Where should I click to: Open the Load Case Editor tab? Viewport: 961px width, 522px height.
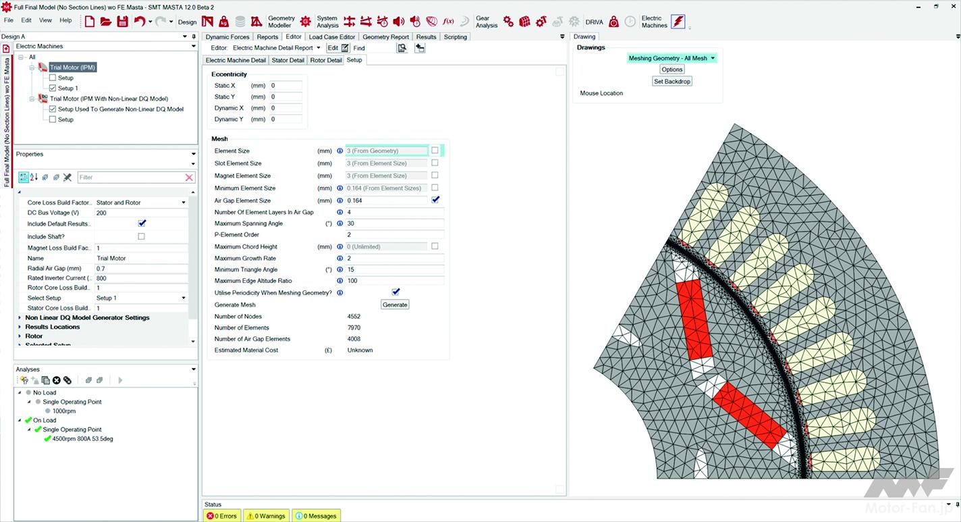point(332,37)
